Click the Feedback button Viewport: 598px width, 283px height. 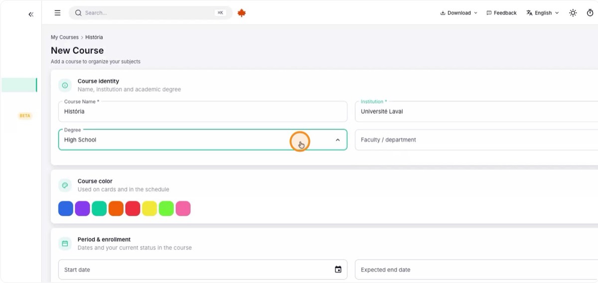point(501,13)
